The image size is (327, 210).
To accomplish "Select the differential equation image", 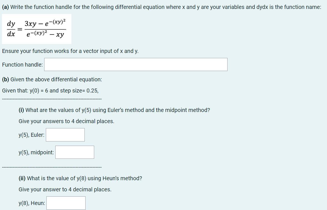I will (x=36, y=29).
